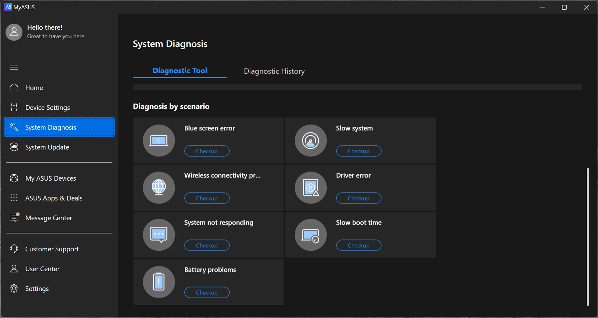Maximize the MyASUS window
Screen dimensions: 598x318
coord(564,7)
